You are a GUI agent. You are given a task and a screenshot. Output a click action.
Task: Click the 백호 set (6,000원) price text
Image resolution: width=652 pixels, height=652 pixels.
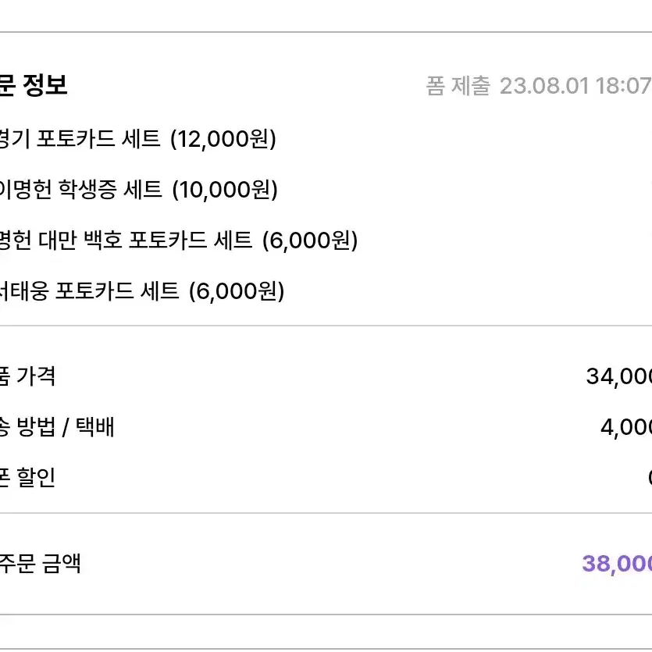point(310,240)
